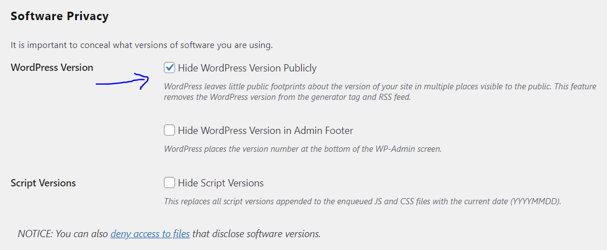
Task: Click the WP-Admin screen version description
Action: pyautogui.click(x=303, y=149)
